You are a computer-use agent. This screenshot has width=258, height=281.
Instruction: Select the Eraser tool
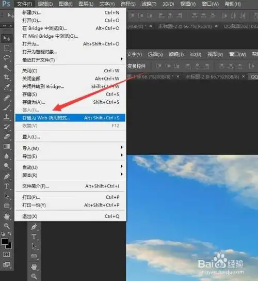click(7, 137)
